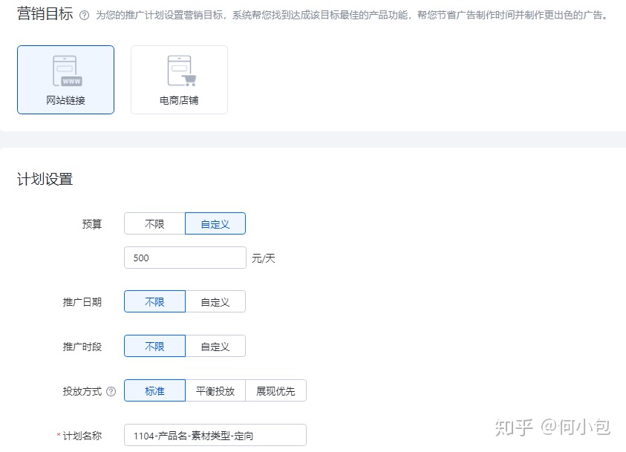This screenshot has height=452, width=626.
Task: Click the 预算 field label
Action: pyautogui.click(x=92, y=224)
